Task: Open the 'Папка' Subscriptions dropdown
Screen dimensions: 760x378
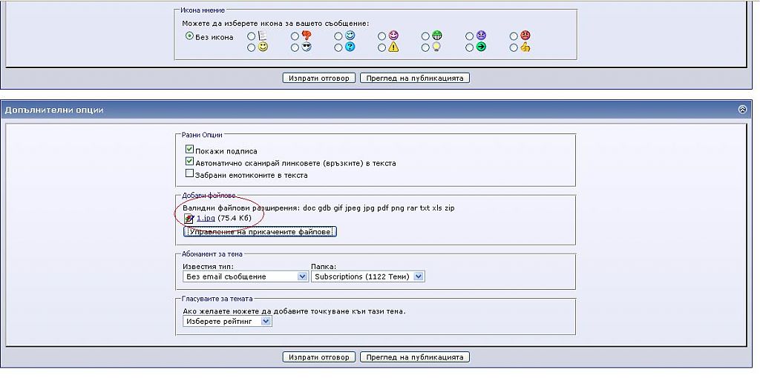Action: tap(367, 276)
